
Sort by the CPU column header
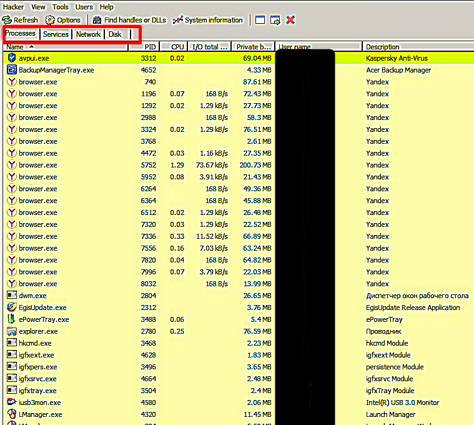tap(174, 47)
